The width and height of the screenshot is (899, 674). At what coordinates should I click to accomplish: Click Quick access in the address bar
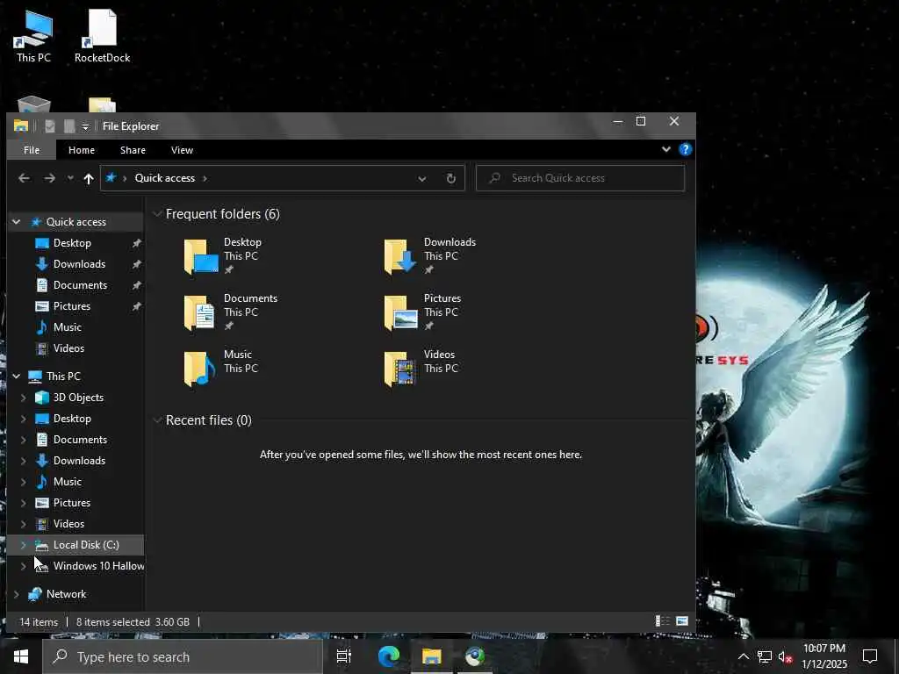coord(164,178)
